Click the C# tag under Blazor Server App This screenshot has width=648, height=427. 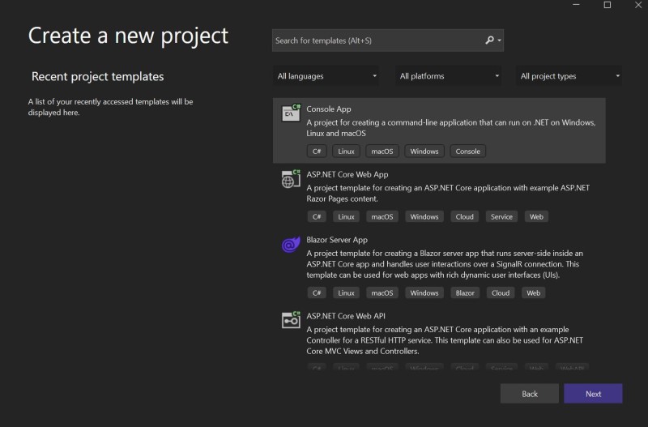(317, 292)
